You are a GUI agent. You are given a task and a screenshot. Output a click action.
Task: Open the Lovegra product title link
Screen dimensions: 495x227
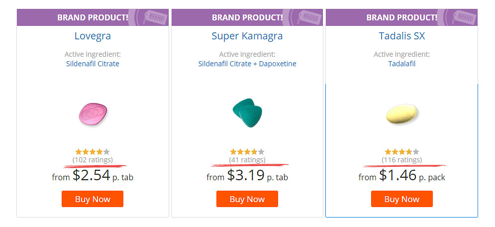pyautogui.click(x=93, y=36)
